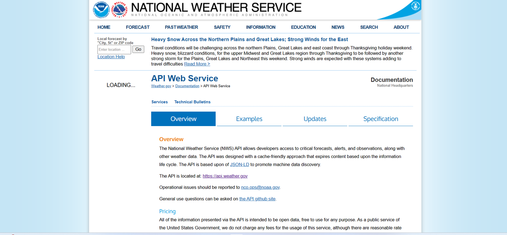Click the Documentation heading at right

point(391,80)
